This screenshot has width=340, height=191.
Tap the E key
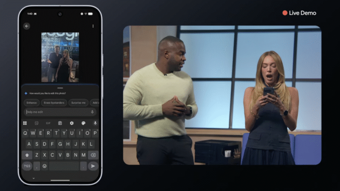click(41, 133)
